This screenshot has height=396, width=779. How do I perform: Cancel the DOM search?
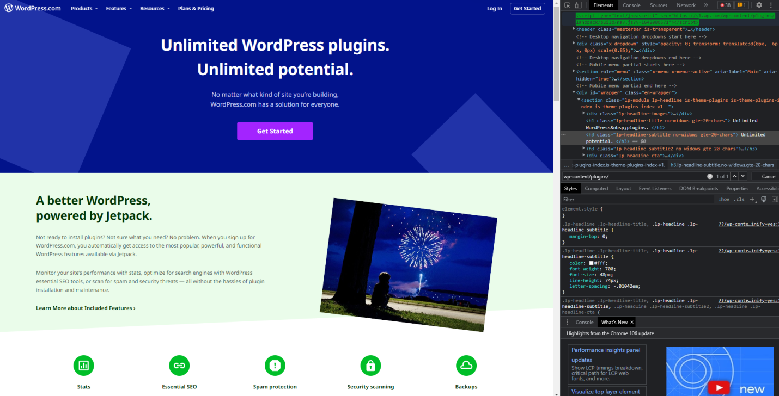coord(769,176)
